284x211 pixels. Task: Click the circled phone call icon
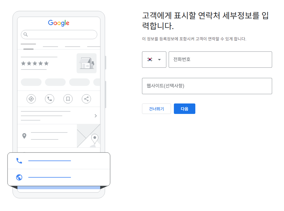point(50,99)
